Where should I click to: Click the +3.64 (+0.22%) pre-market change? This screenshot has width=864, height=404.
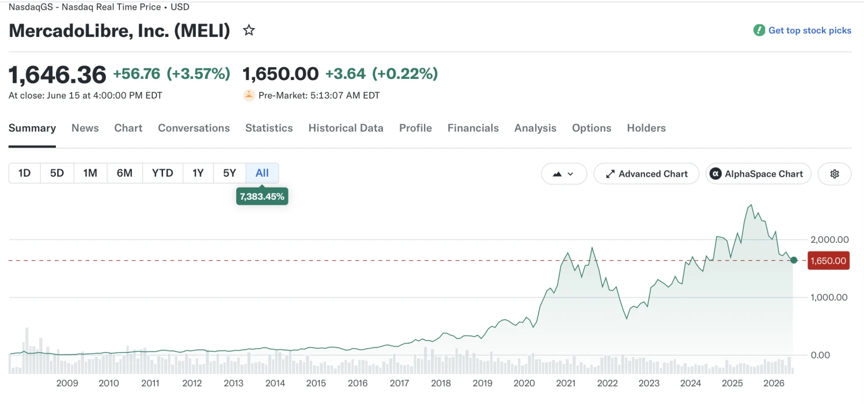pos(381,74)
